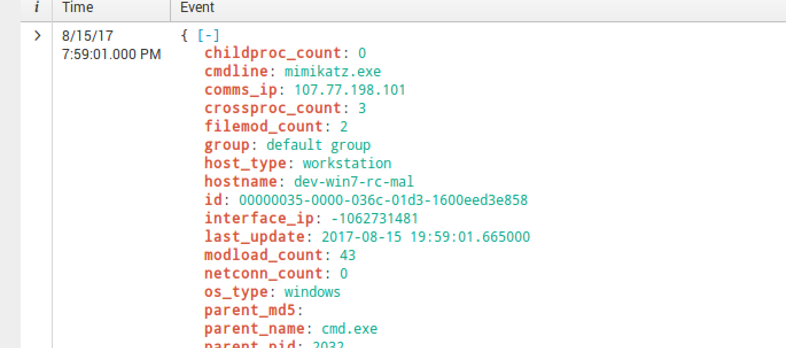Select hostname value dev-win7-rc-mal
This screenshot has height=348, width=786.
click(353, 182)
